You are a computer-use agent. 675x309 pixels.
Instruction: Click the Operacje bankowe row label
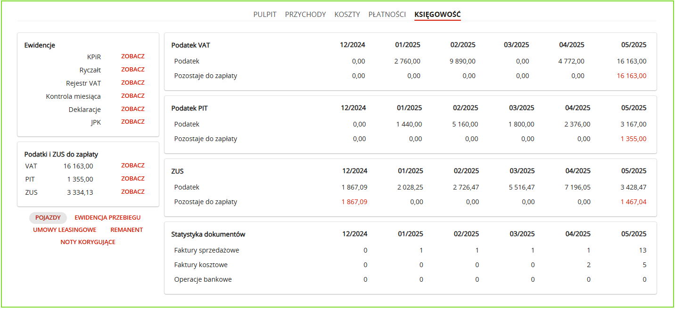(x=203, y=279)
